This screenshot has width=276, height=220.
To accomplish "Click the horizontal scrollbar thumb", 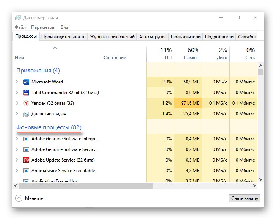I will click(x=86, y=185).
